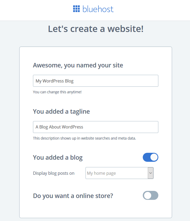Focus the tagline field "A Blog About WordPress"
Screen dimensions: 190x221
pos(96,127)
